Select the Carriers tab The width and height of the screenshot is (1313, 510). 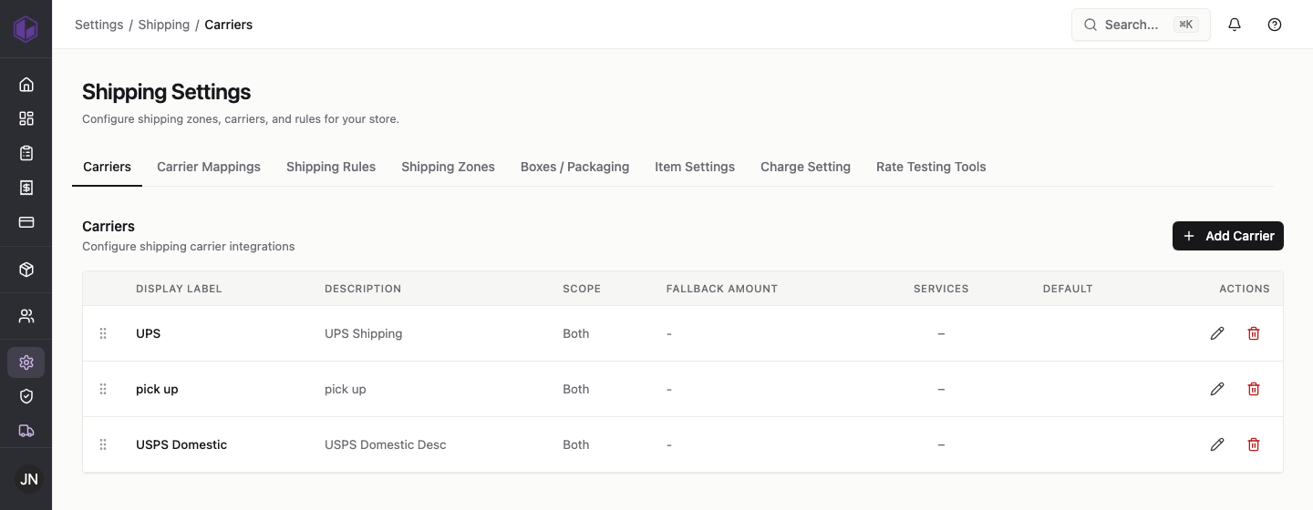107,167
